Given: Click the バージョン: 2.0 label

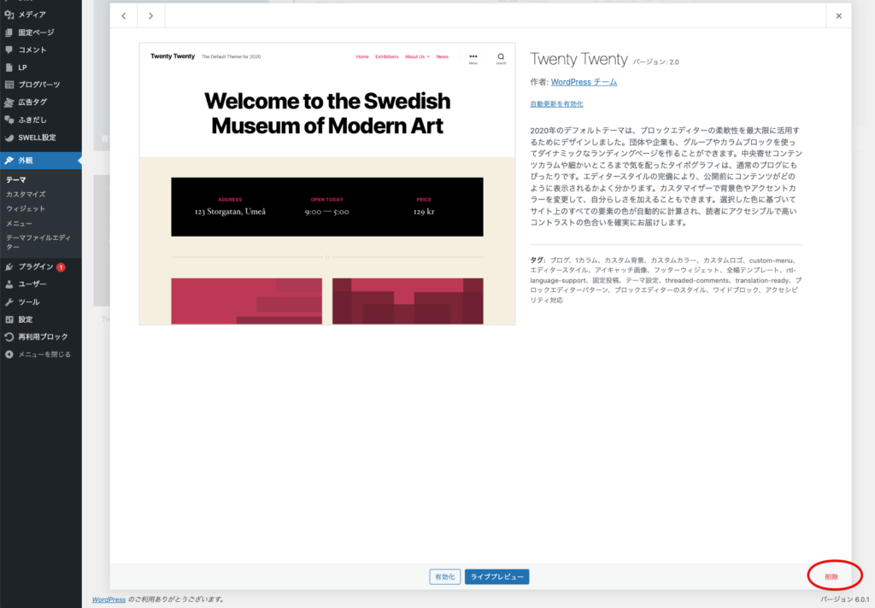Looking at the screenshot, I should pyautogui.click(x=655, y=62).
